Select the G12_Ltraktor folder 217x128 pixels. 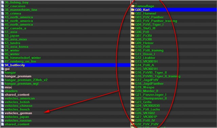pyautogui.click(x=145, y=58)
